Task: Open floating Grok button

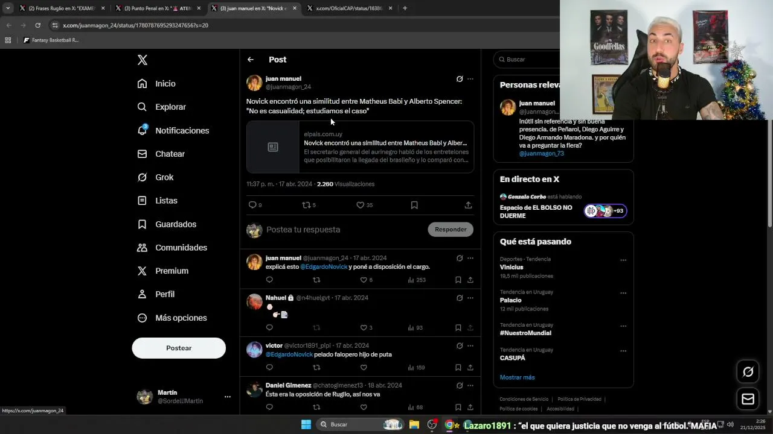Action: [748, 372]
